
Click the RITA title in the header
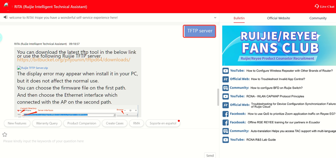point(51,7)
